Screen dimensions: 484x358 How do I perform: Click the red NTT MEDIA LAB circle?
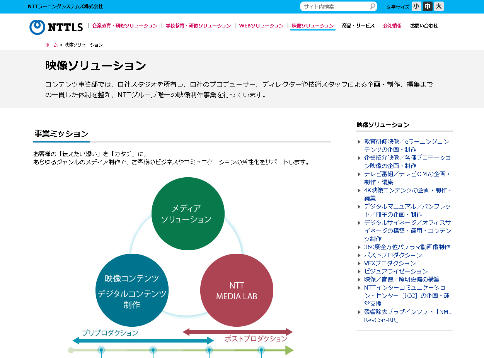click(237, 290)
